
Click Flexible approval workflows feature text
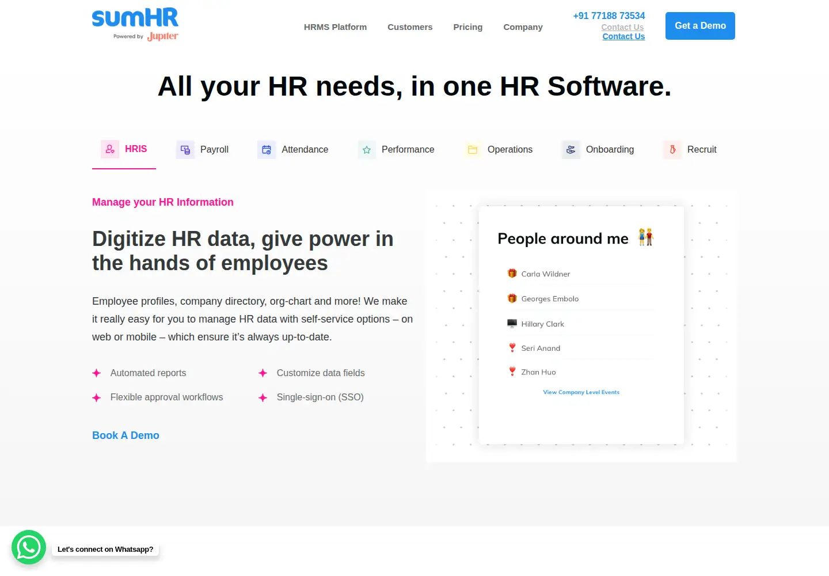166,397
